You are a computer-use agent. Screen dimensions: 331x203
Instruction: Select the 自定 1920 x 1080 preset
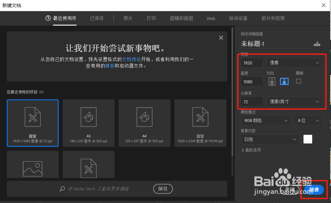tap(33, 123)
